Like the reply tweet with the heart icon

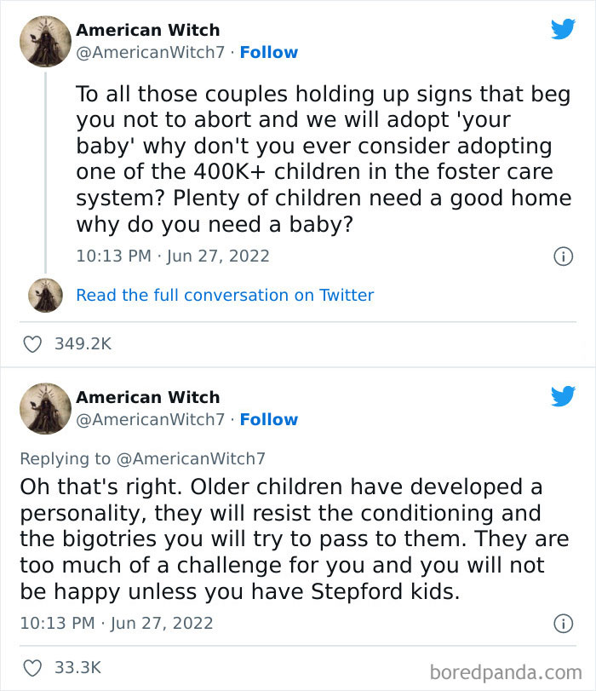pos(33,670)
